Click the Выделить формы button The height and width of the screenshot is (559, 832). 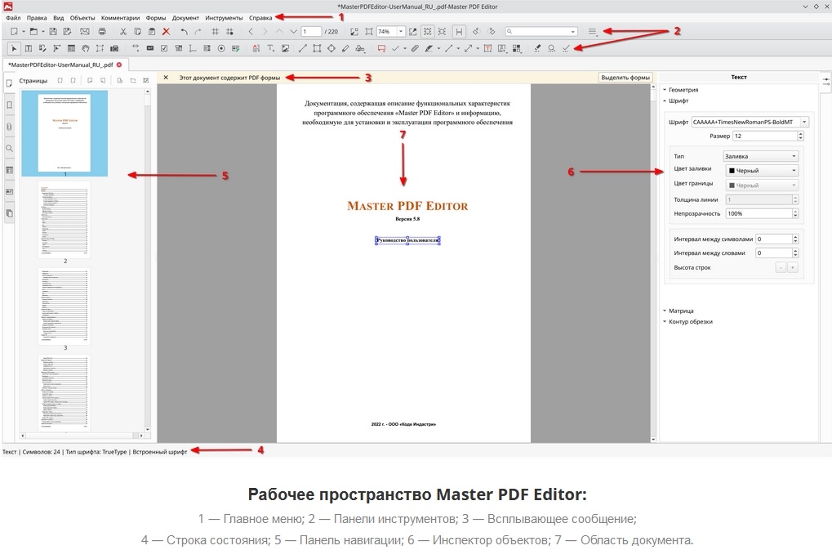point(625,78)
